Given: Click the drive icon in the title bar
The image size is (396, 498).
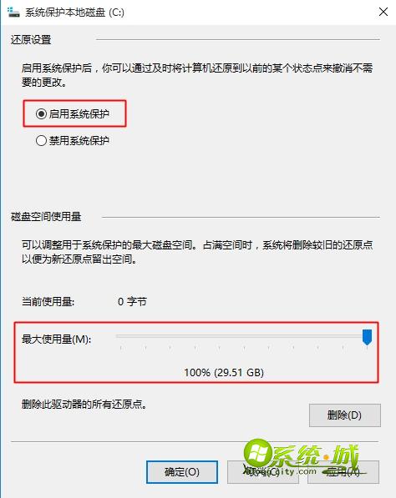Looking at the screenshot, I should click(13, 13).
